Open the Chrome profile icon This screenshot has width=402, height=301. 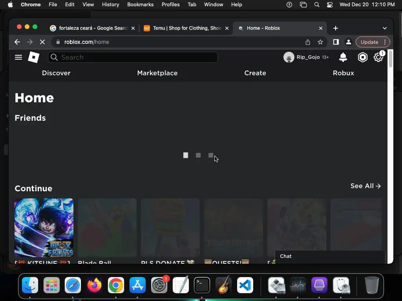(x=349, y=42)
